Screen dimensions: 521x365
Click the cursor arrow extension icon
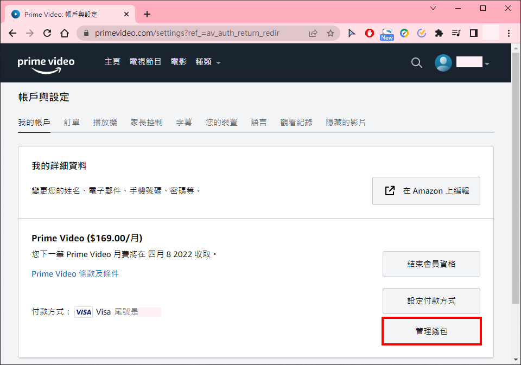click(352, 33)
